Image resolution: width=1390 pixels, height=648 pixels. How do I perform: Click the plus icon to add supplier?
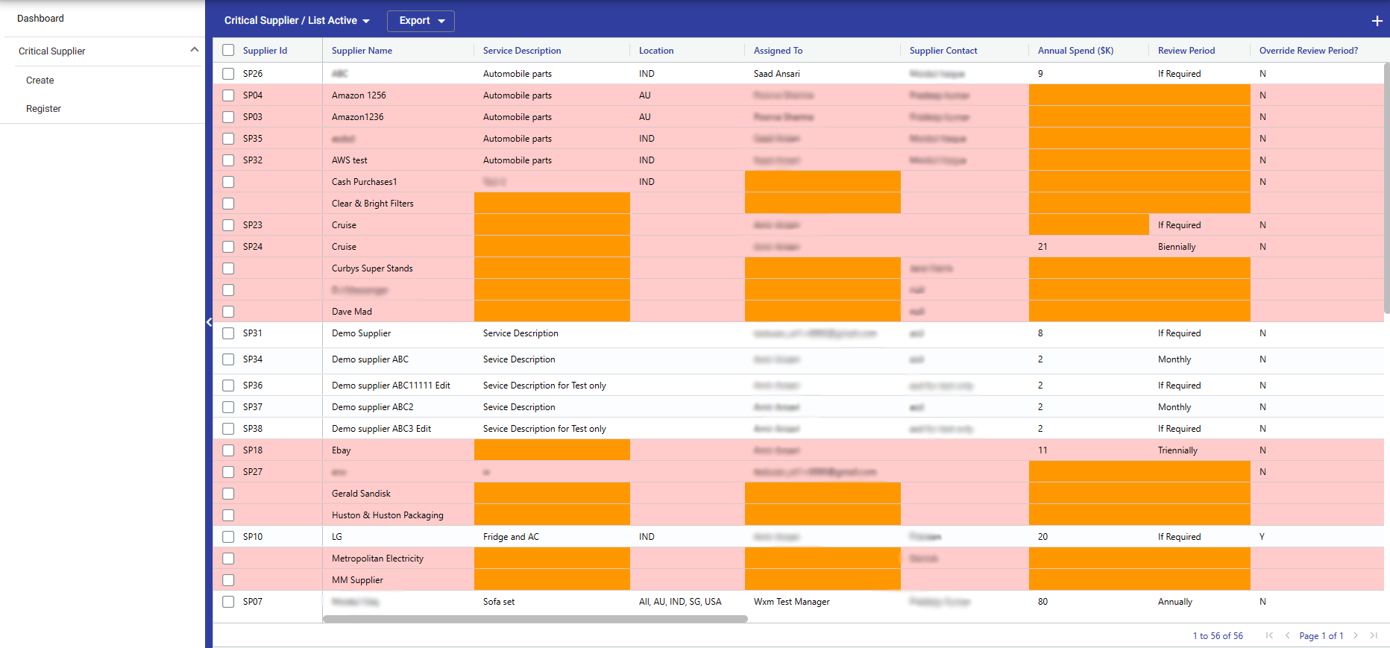coord(1377,21)
